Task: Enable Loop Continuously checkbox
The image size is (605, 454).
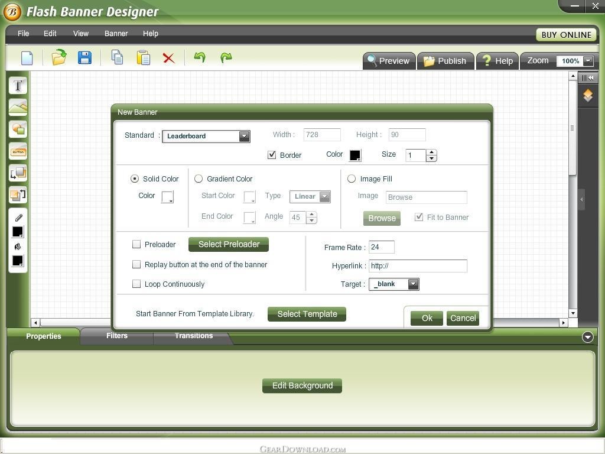Action: pos(136,284)
